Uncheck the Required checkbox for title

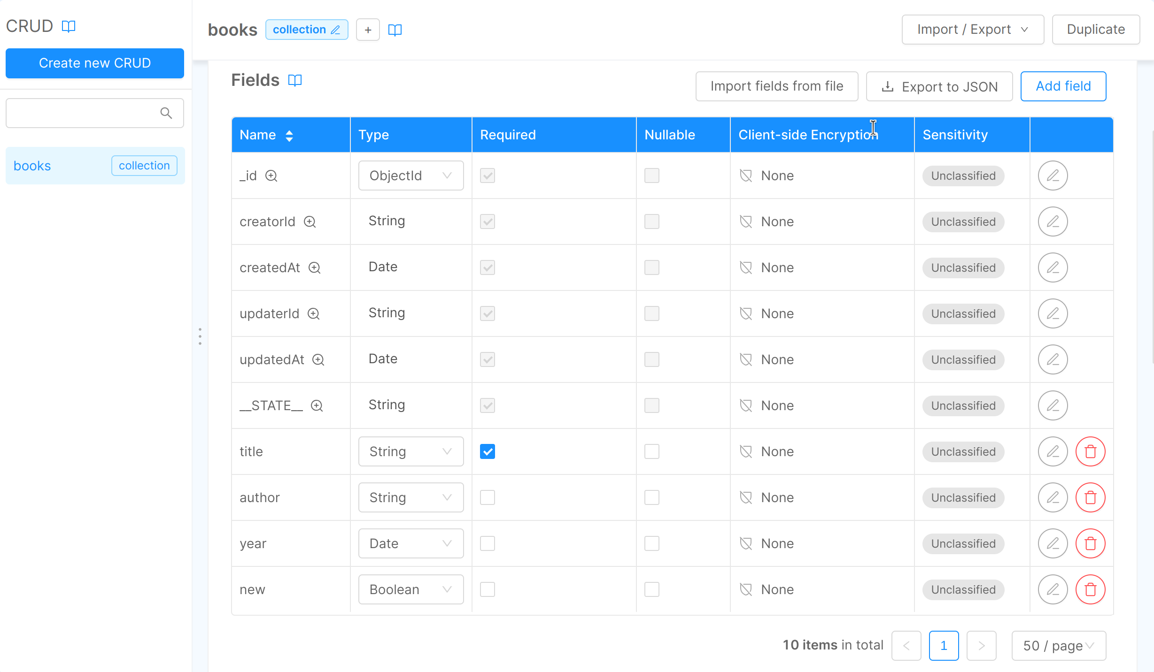coord(487,451)
